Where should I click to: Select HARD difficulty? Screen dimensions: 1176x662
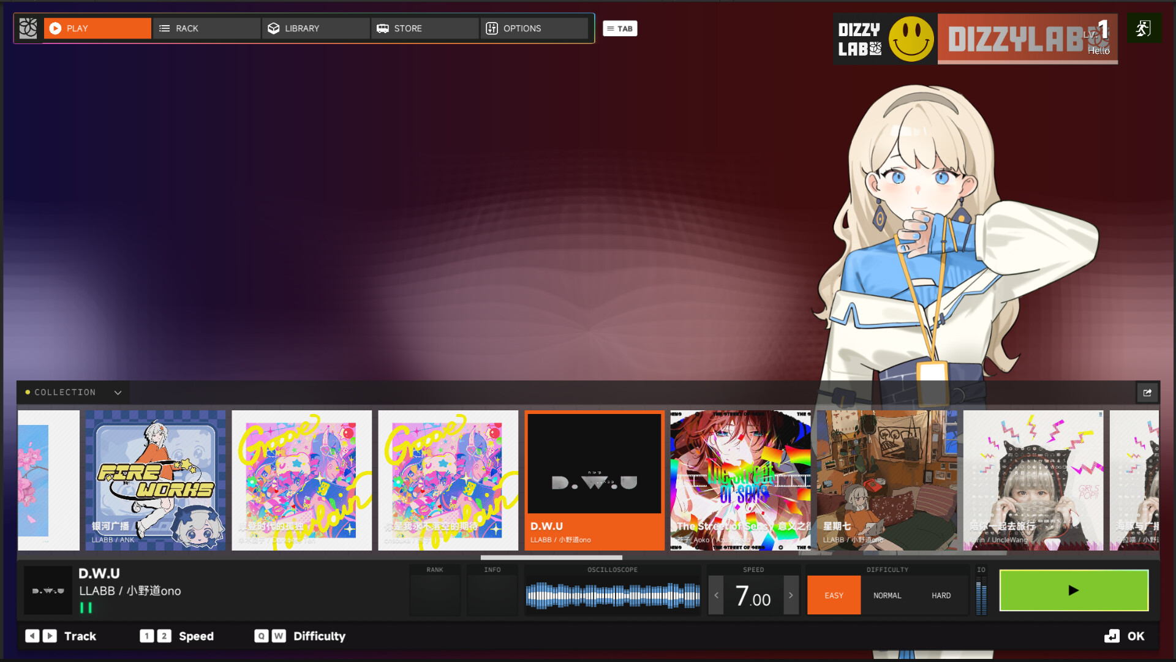(x=941, y=595)
